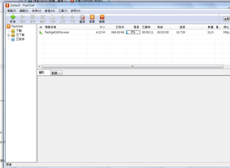Open the 管理(M) menu
Image resolution: width=230 pixels, height=168 pixels.
coord(50,11)
